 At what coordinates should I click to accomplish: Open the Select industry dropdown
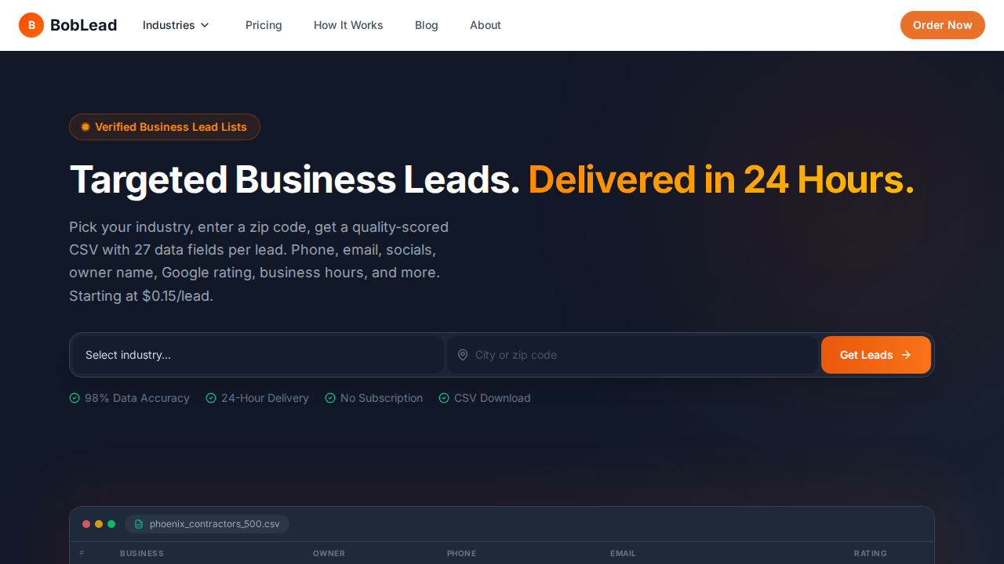pyautogui.click(x=258, y=355)
